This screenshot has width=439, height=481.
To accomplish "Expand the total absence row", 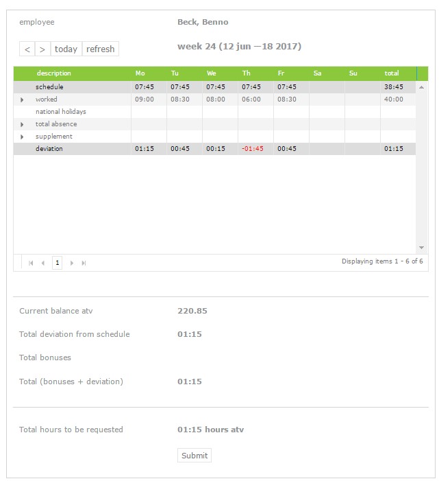I will [22, 124].
